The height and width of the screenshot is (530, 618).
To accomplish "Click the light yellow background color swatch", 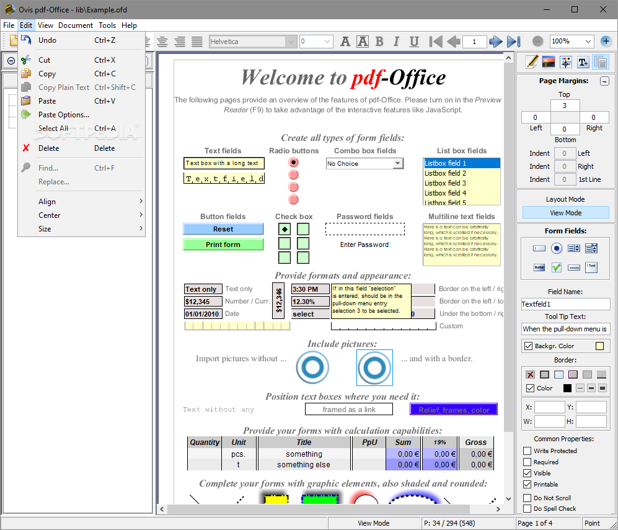I will [x=599, y=346].
